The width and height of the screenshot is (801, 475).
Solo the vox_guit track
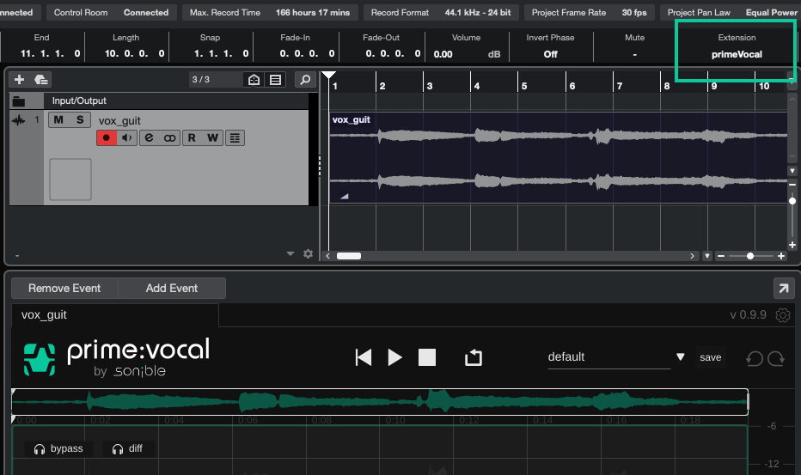[x=80, y=120]
